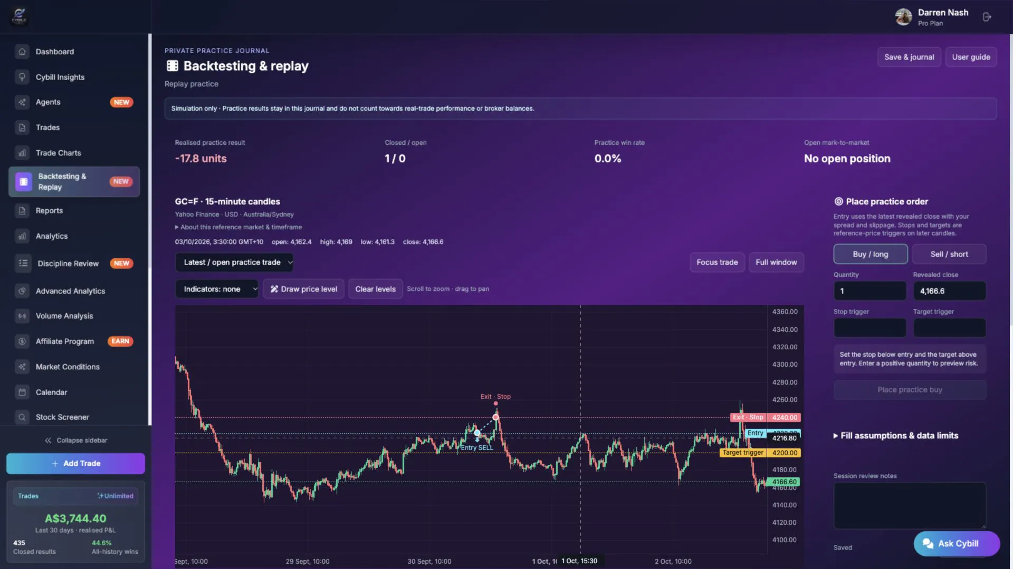Go to Stock Screener

74,417
